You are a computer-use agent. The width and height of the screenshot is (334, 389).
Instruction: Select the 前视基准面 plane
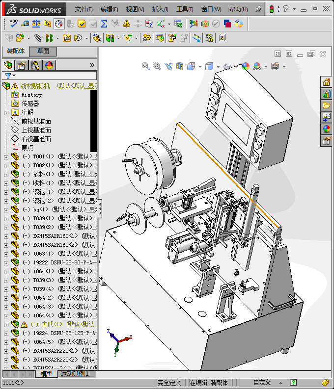click(x=36, y=122)
